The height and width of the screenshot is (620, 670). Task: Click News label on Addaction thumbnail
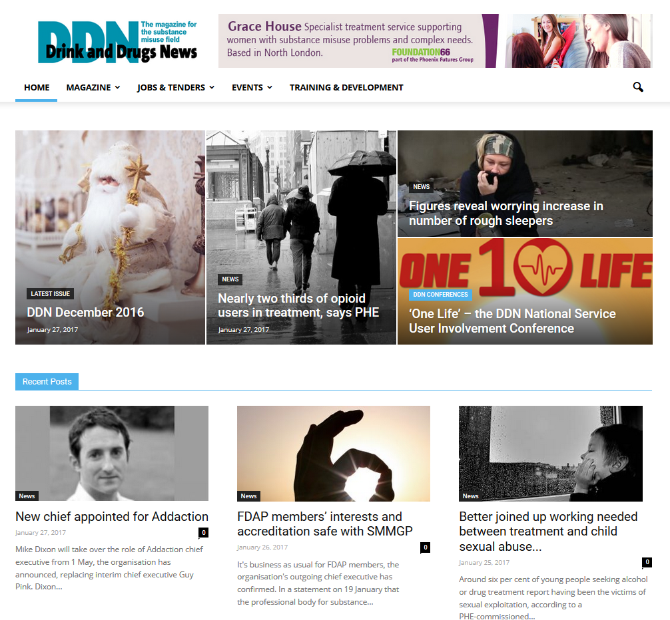click(27, 496)
